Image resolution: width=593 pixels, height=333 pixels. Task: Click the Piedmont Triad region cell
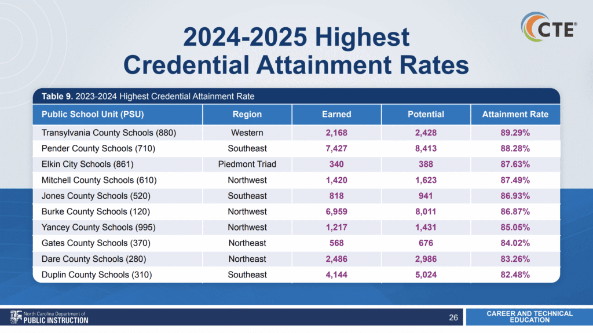(x=247, y=164)
